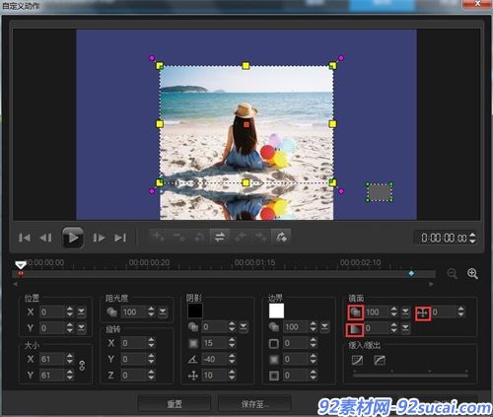The image size is (493, 417).
Task: Open the position X value slider dropdown
Action: (x=81, y=312)
